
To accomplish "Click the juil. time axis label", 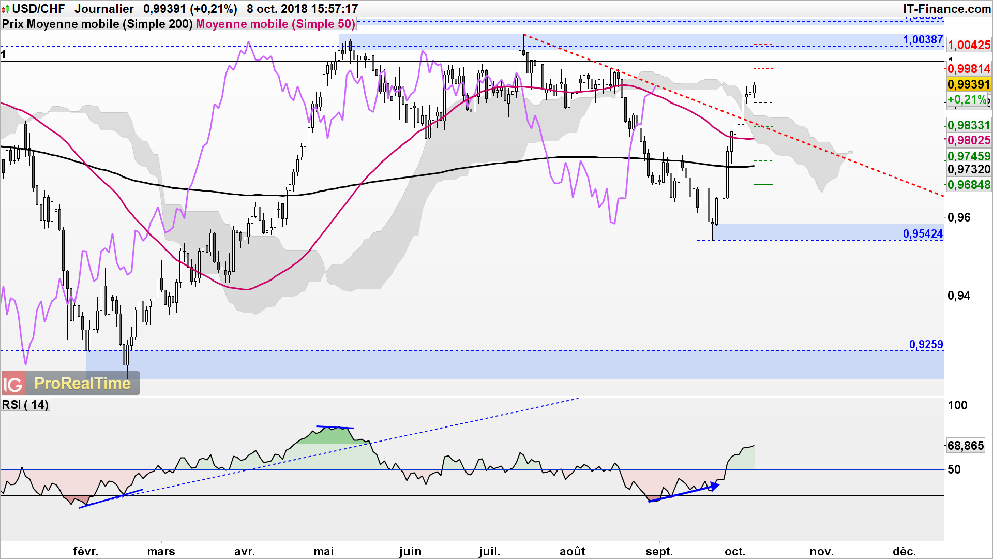I will 489,551.
